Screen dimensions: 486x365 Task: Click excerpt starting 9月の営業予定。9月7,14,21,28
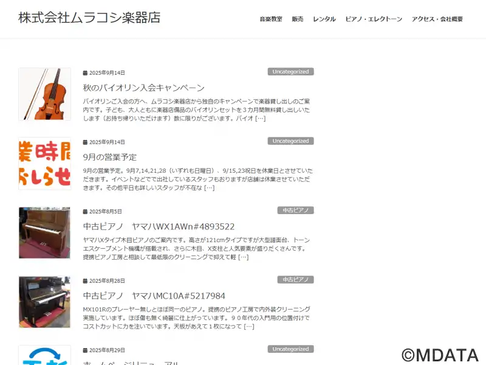pyautogui.click(x=198, y=179)
